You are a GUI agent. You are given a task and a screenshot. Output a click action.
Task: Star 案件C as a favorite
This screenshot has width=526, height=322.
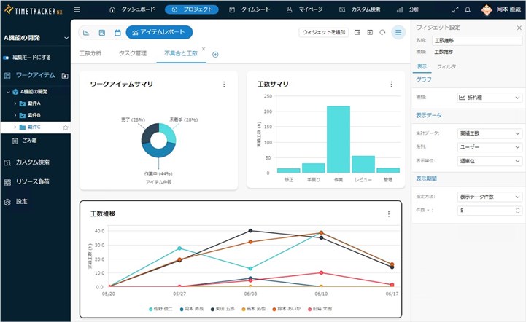(66, 127)
